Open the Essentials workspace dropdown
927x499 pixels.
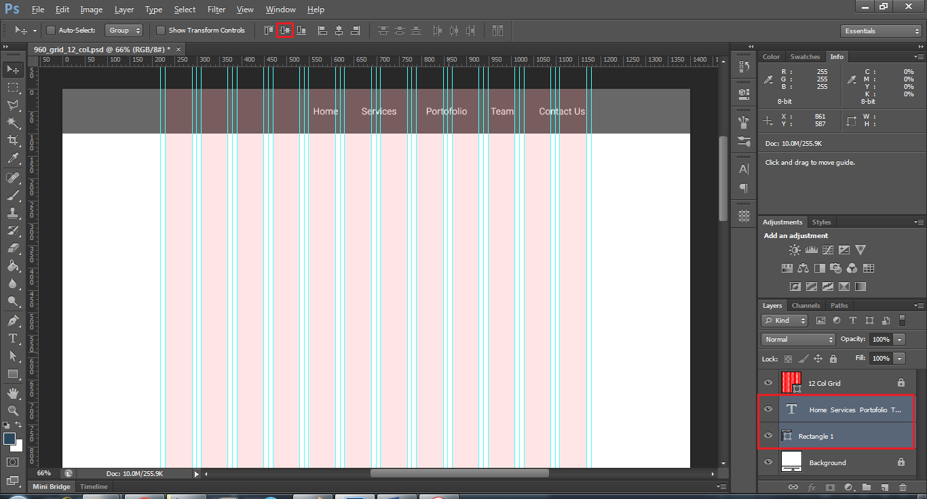click(x=881, y=31)
